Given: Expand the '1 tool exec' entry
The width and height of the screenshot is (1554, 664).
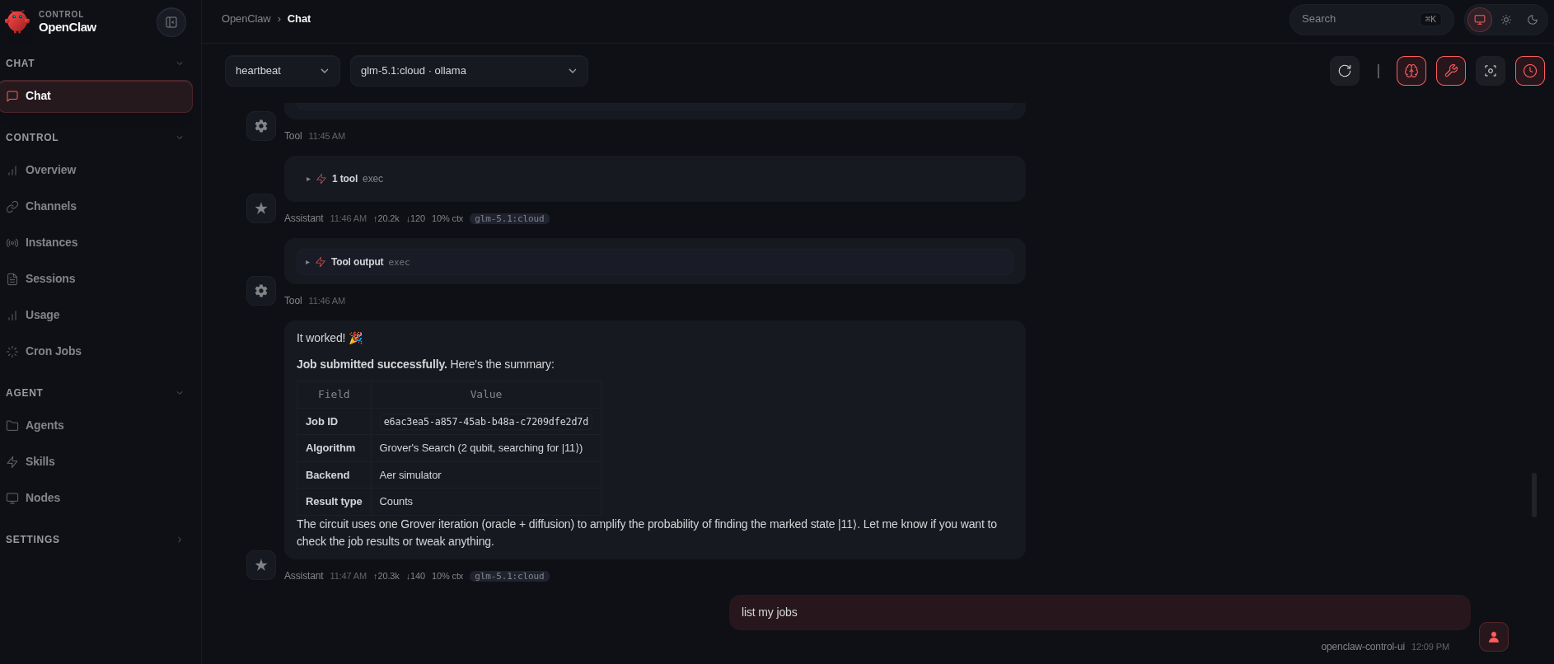Looking at the screenshot, I should point(344,179).
